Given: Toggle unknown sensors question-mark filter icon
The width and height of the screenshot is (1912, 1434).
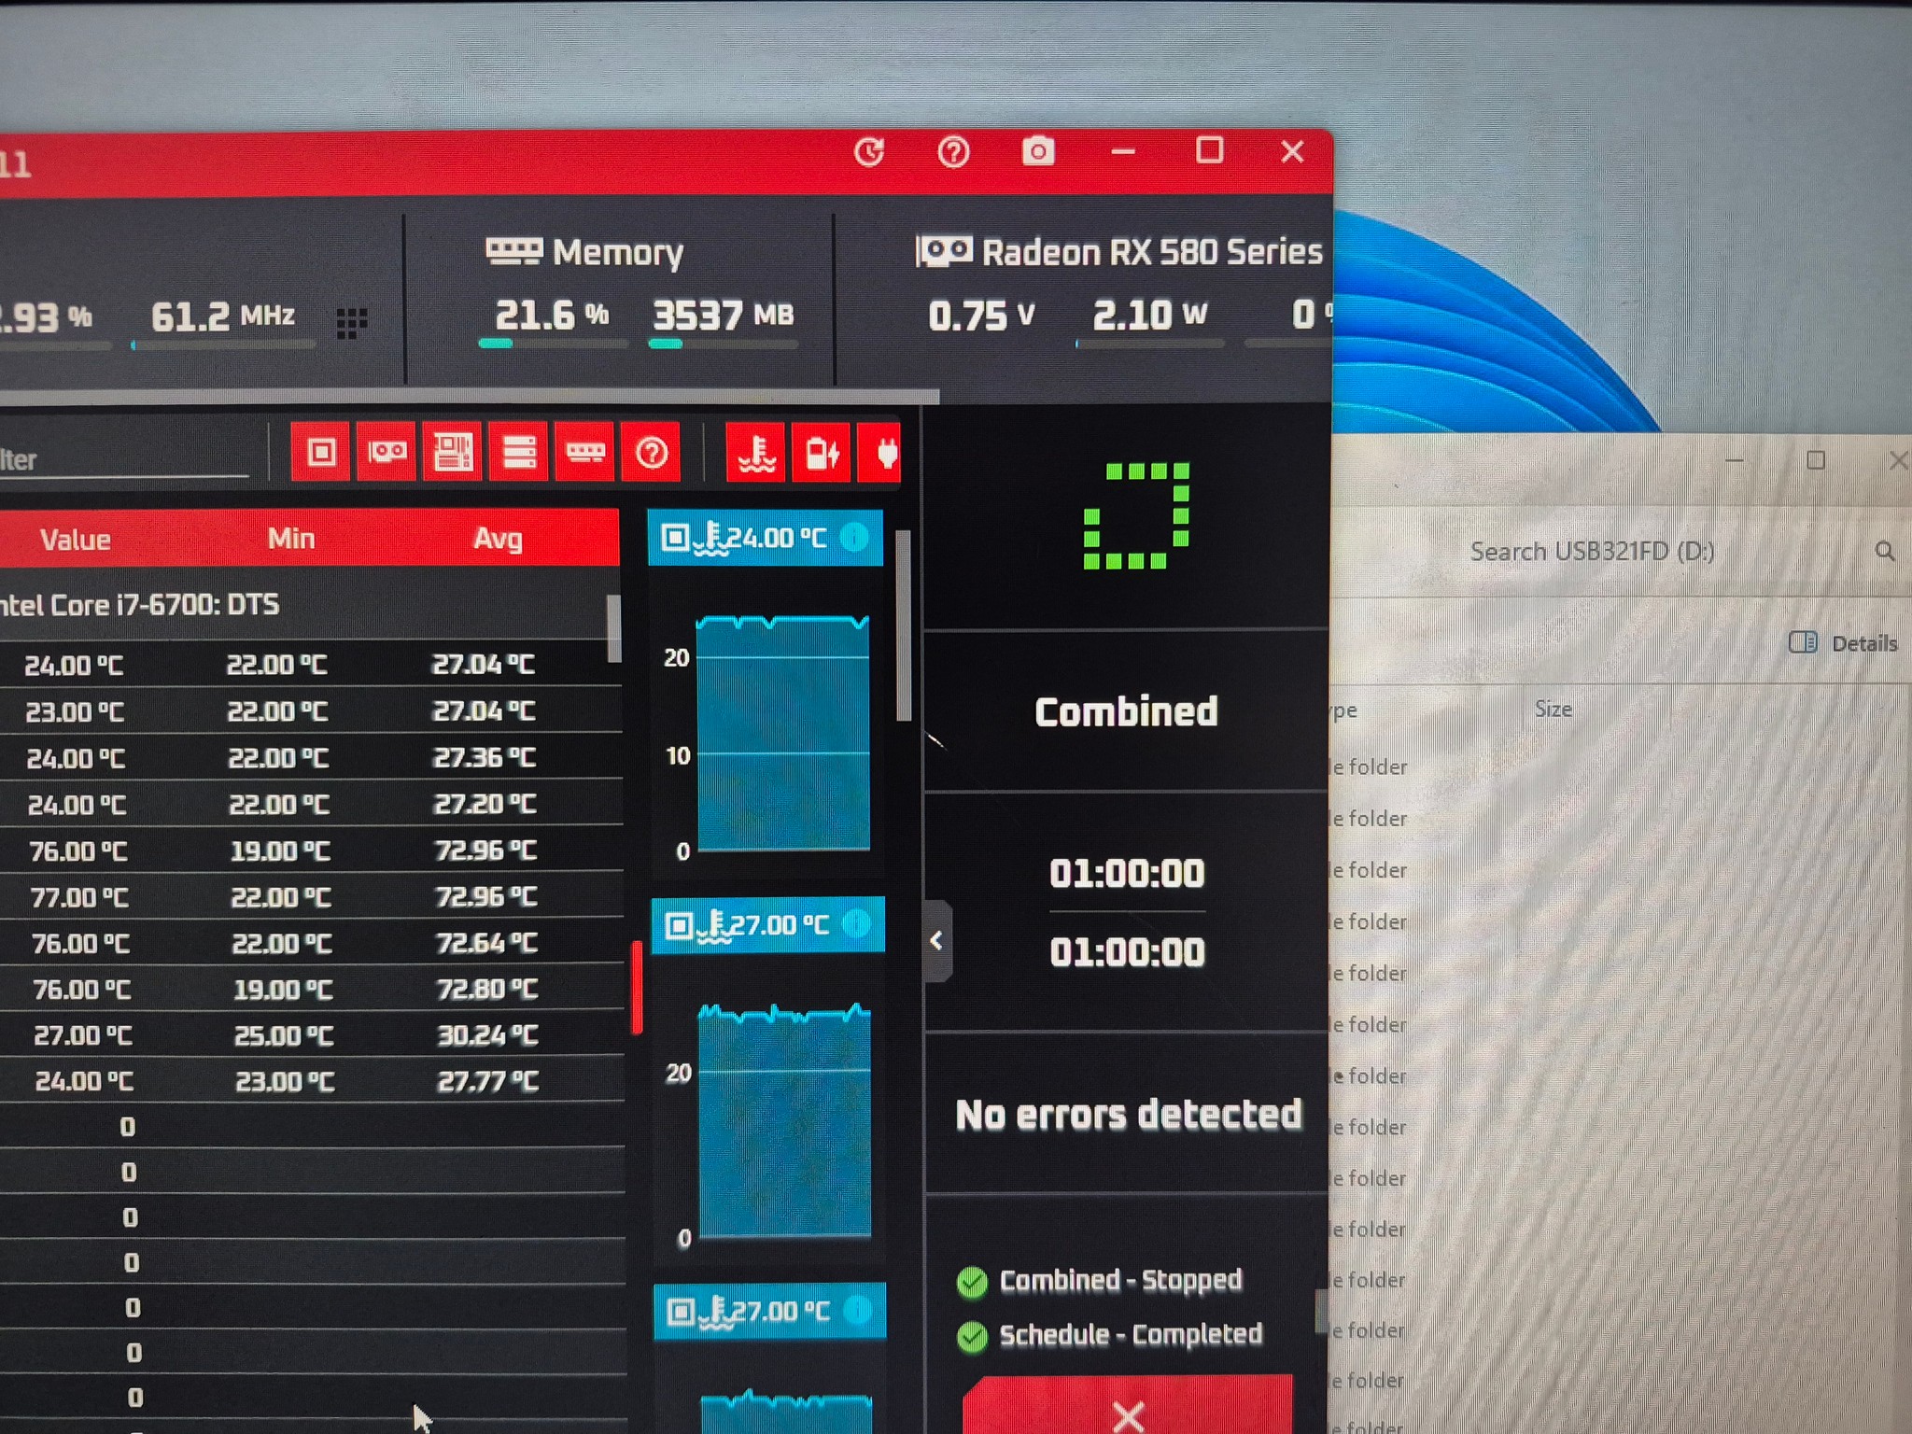Looking at the screenshot, I should point(652,453).
